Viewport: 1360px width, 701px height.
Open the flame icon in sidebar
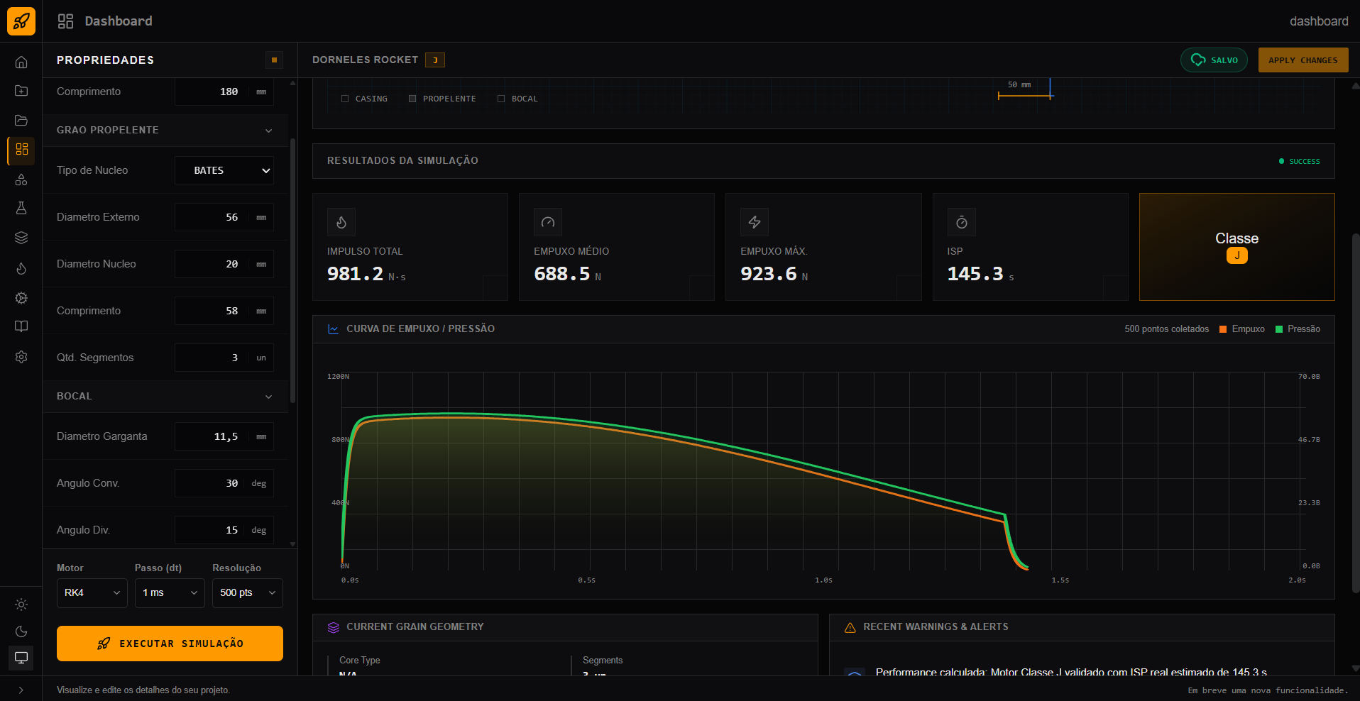pyautogui.click(x=21, y=268)
